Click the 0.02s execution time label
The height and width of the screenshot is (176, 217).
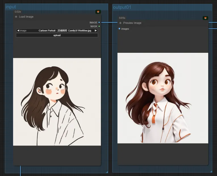point(18,12)
